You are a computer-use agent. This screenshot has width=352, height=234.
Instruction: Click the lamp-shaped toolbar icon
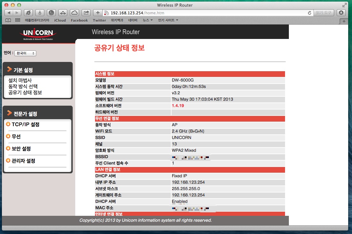coord(40,13)
